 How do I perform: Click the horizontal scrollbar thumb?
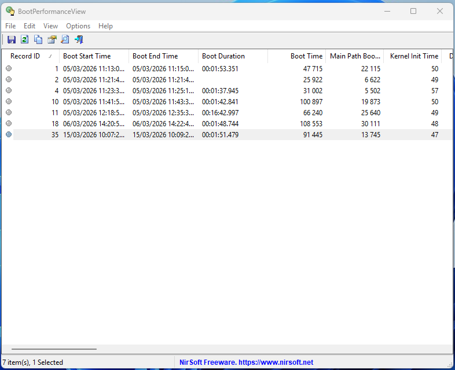[x=54, y=349]
